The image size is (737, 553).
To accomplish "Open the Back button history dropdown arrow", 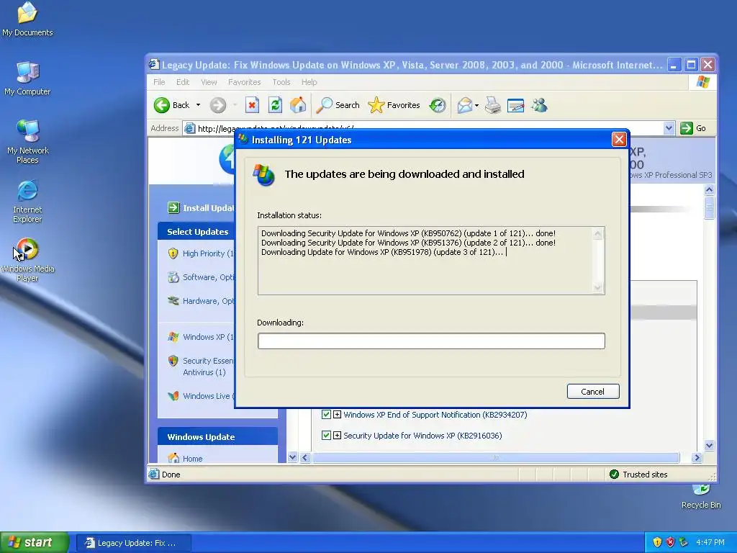I will (199, 105).
